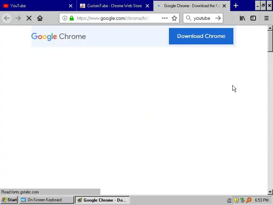Click the vertical scrollbar thumb

(x=270, y=41)
